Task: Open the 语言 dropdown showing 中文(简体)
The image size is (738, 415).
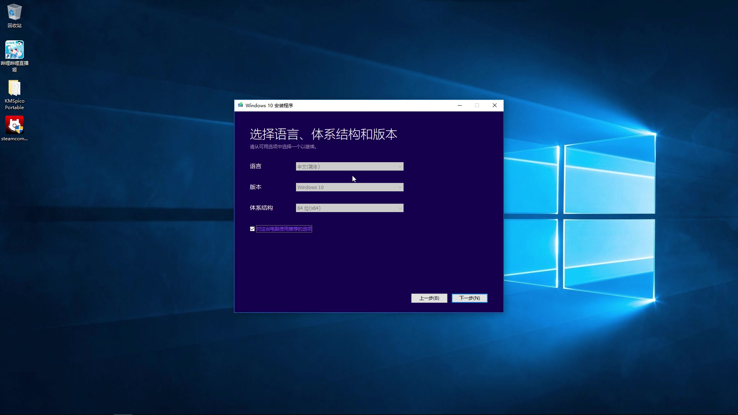Action: [x=349, y=166]
